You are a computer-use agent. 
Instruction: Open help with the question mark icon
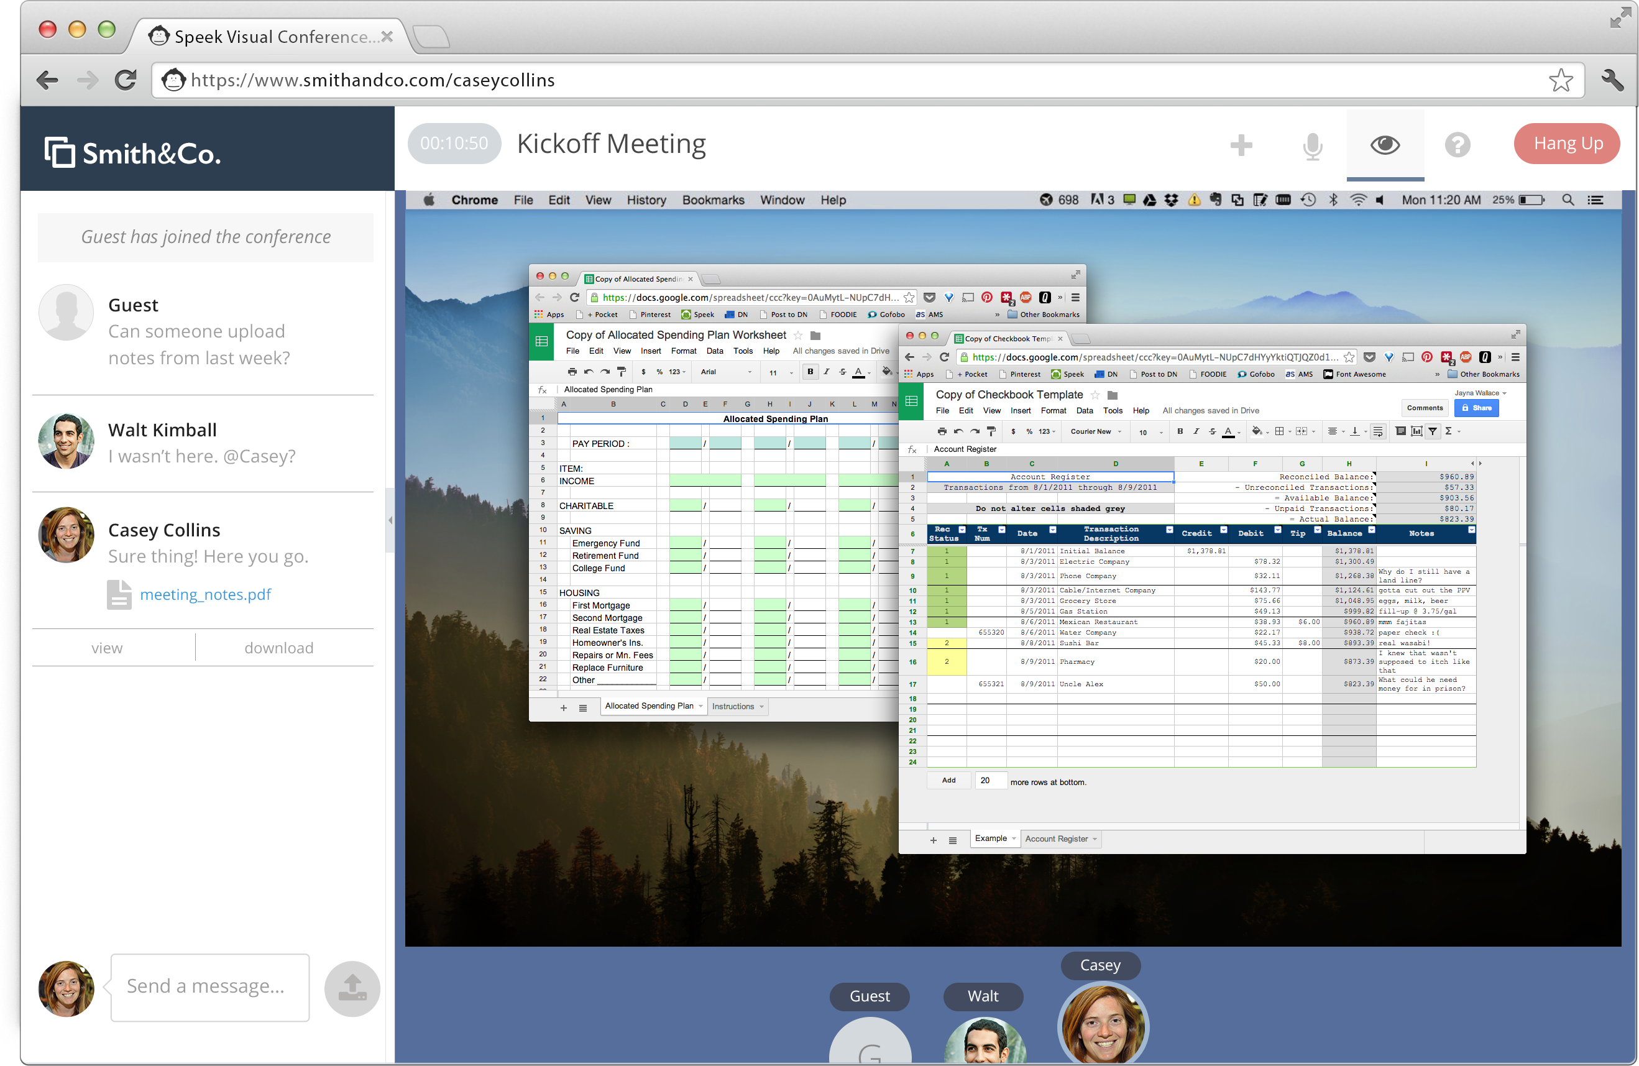pyautogui.click(x=1457, y=145)
